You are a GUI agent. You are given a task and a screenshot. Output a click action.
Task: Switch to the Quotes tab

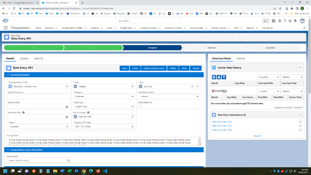(x=24, y=59)
